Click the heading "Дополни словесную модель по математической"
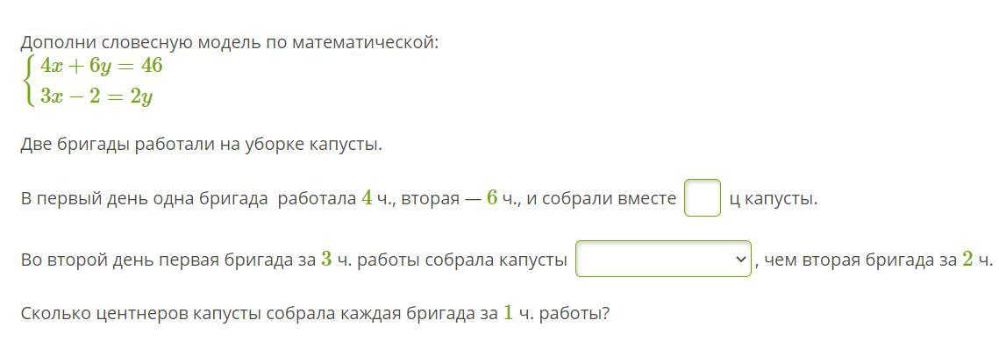999x349 pixels. click(x=230, y=43)
